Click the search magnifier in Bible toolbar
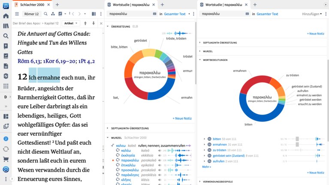This screenshot has width=329, height=185. click(46, 14)
